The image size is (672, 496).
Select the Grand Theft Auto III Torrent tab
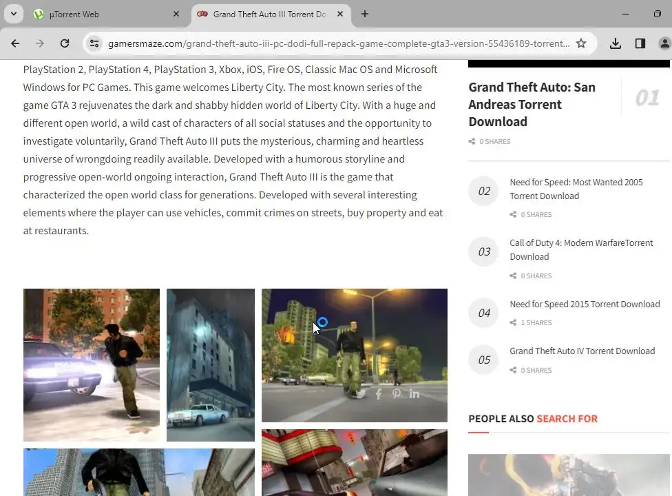[270, 14]
